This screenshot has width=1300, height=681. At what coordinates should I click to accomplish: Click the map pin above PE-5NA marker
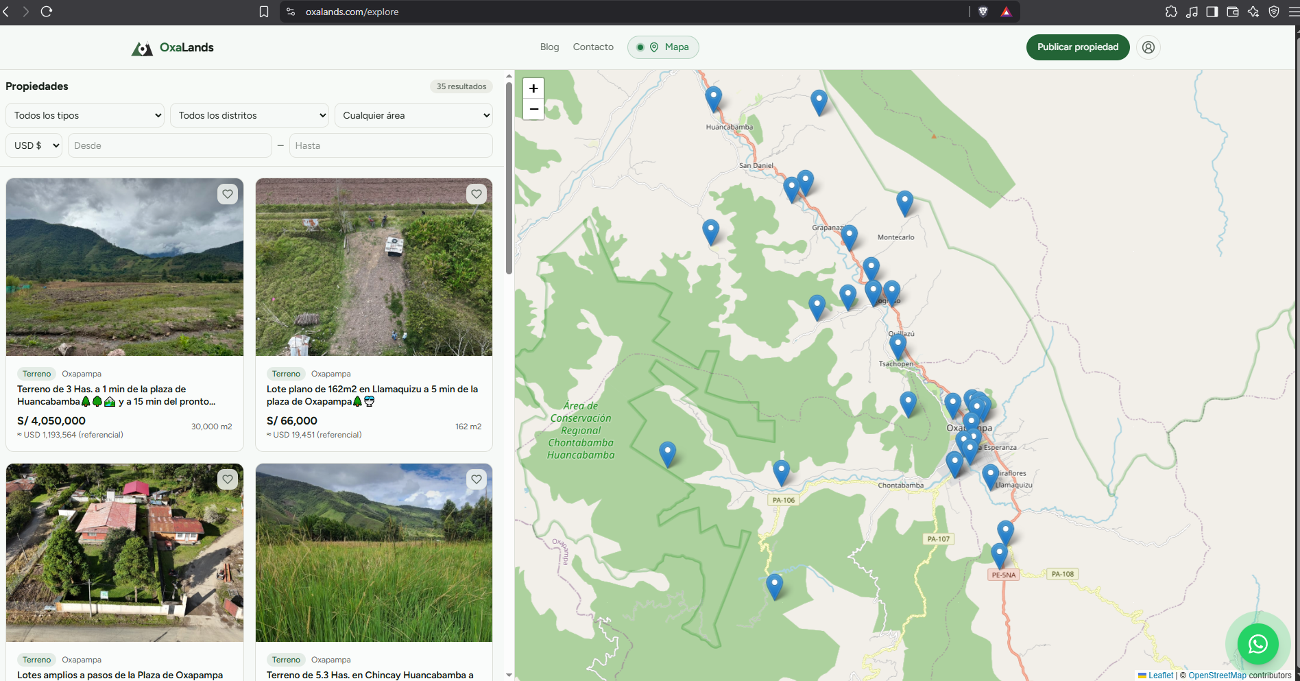[x=1000, y=555]
